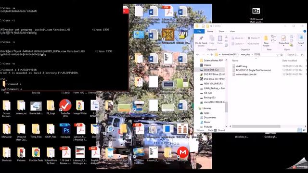Open the address bar history dropdown

tap(277, 55)
